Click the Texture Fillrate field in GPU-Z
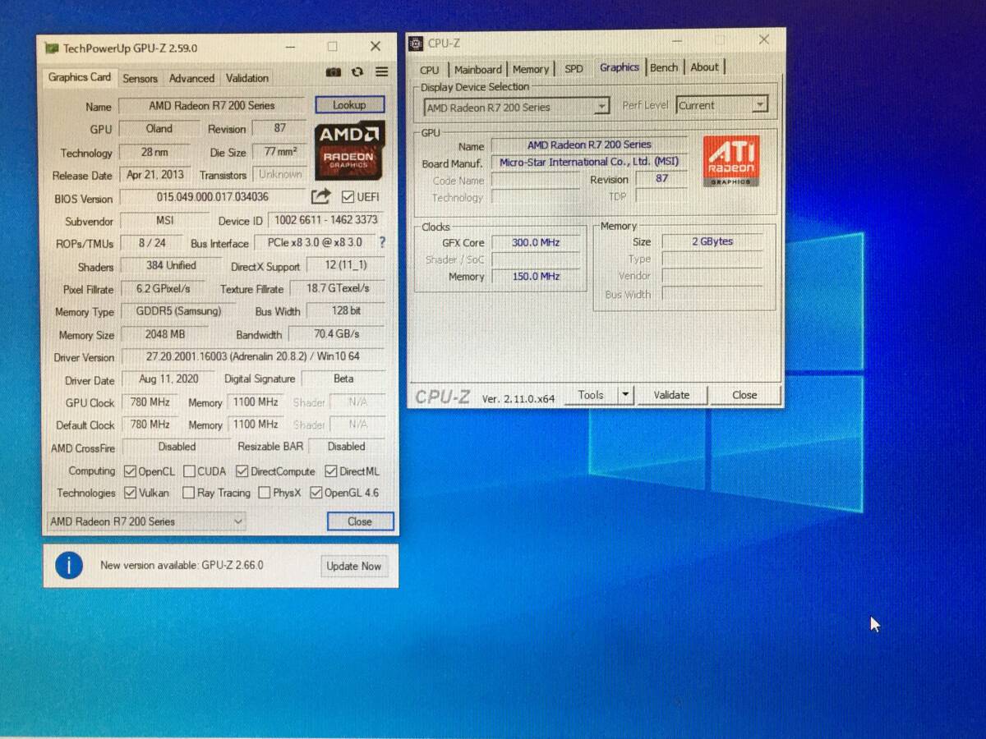Viewport: 986px width, 739px height. [x=338, y=288]
